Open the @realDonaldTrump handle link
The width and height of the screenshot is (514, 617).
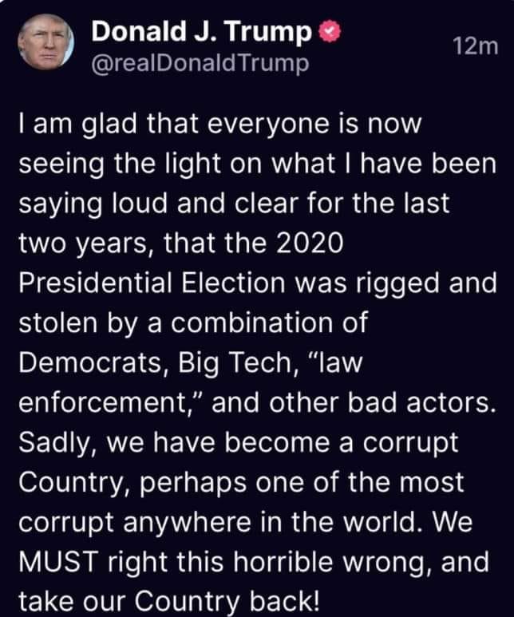(200, 63)
